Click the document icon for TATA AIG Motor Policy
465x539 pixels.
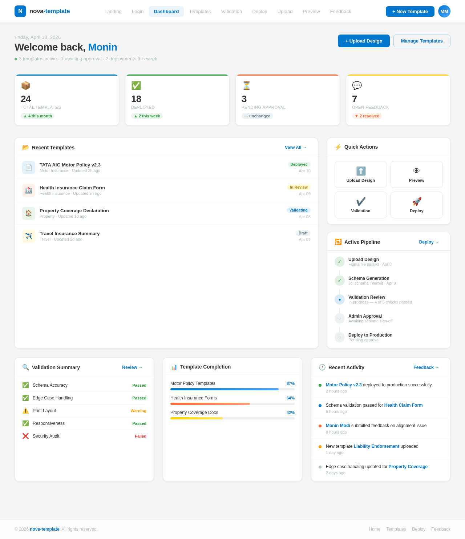(29, 168)
